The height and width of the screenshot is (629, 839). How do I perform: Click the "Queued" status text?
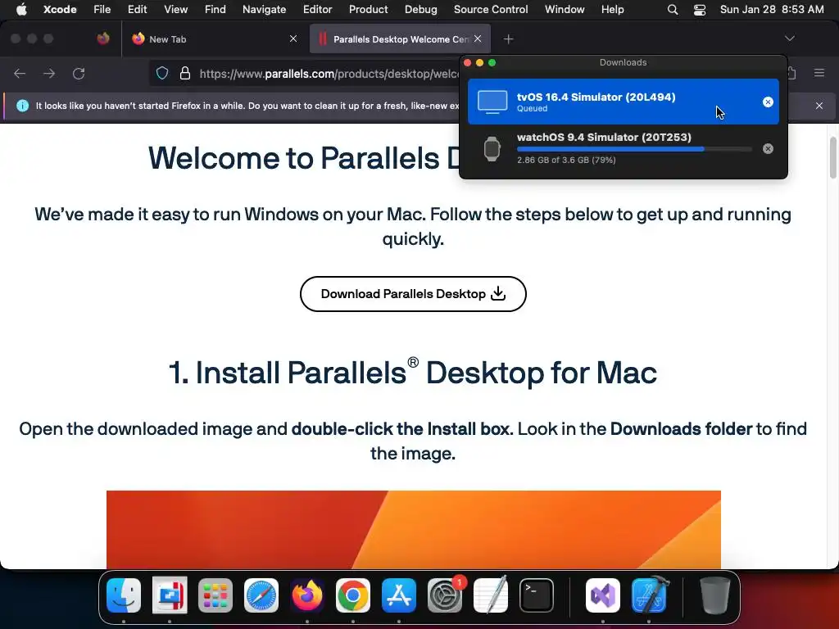pyautogui.click(x=532, y=109)
